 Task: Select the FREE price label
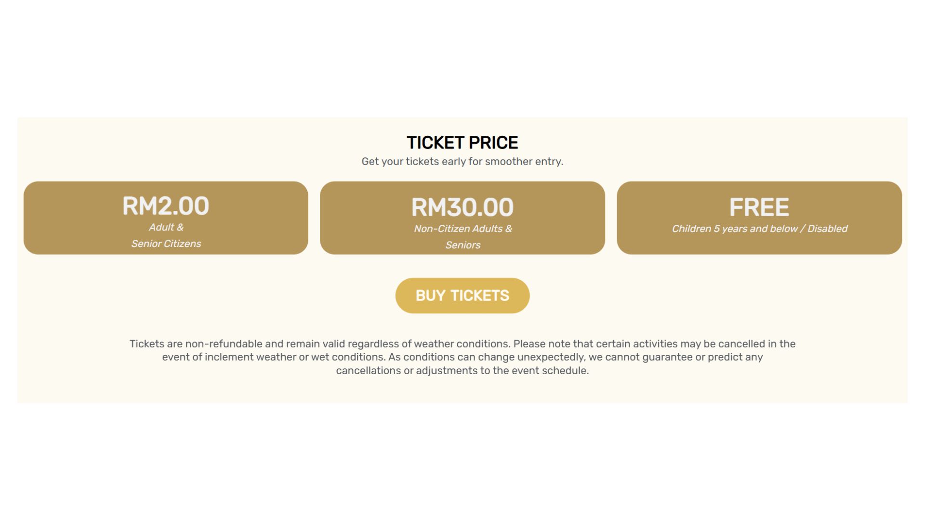tap(759, 208)
